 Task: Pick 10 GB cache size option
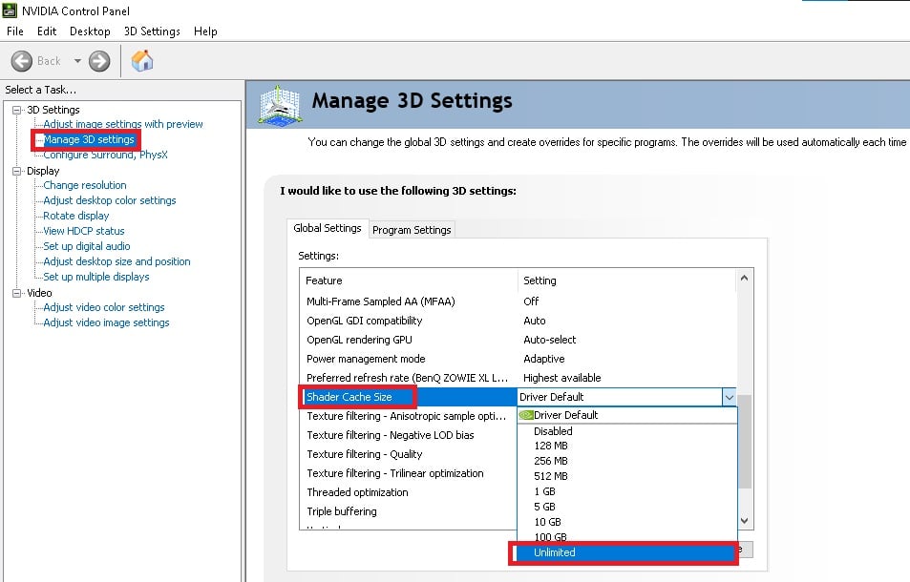point(550,523)
